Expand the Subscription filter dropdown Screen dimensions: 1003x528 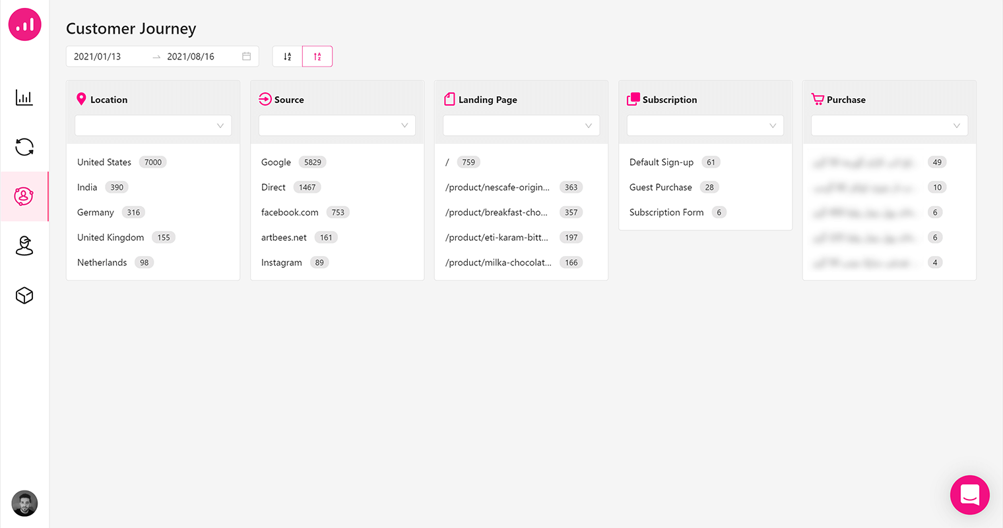pyautogui.click(x=705, y=125)
